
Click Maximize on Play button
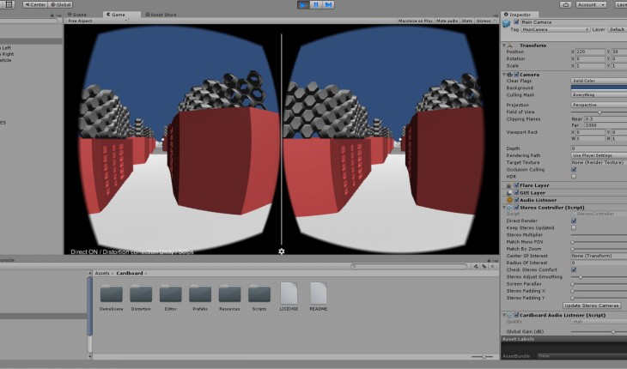click(x=413, y=21)
